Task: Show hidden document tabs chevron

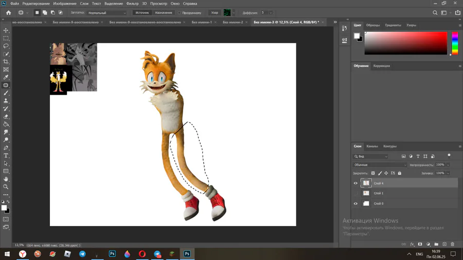Action: point(335,22)
